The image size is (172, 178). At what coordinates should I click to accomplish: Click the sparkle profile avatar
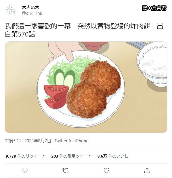[11, 10]
